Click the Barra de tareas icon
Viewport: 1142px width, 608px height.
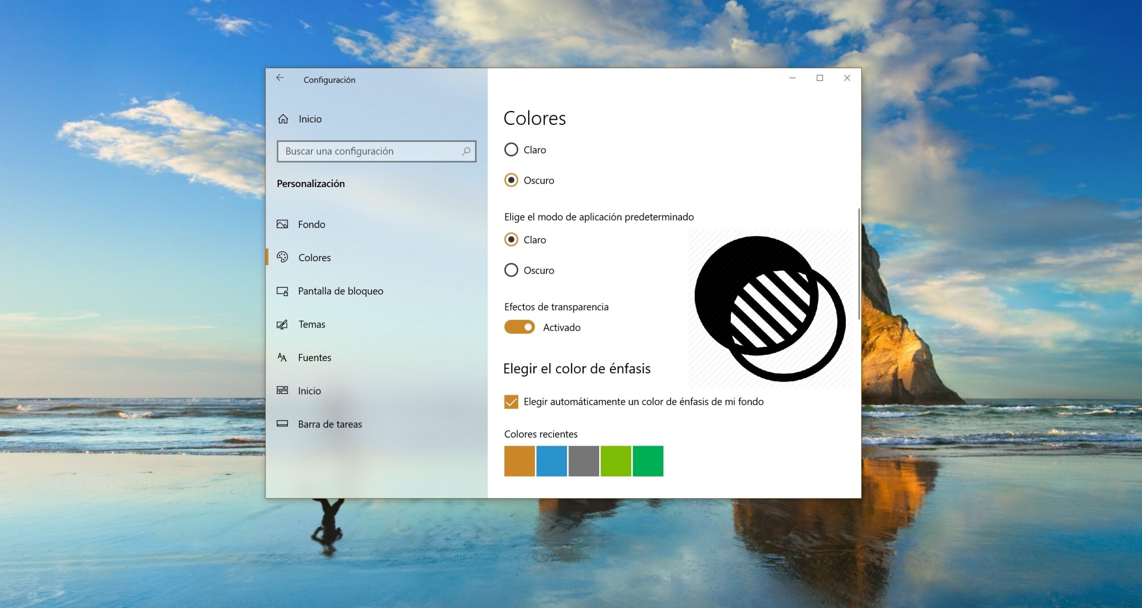pyautogui.click(x=282, y=424)
